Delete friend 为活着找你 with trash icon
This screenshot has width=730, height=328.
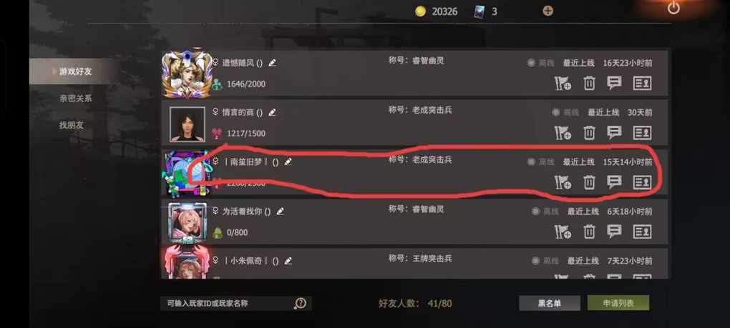point(589,232)
